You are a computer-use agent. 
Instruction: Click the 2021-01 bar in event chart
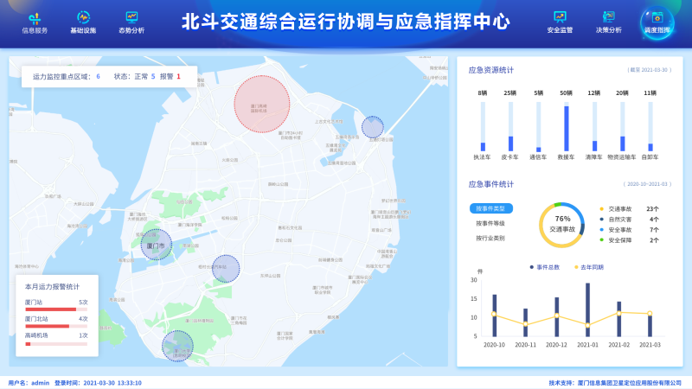587,309
